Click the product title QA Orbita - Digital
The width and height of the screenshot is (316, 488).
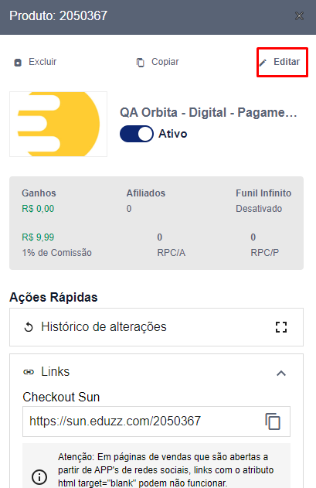[x=209, y=112]
